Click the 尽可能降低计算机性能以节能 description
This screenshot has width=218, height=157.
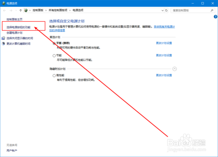point(75,60)
